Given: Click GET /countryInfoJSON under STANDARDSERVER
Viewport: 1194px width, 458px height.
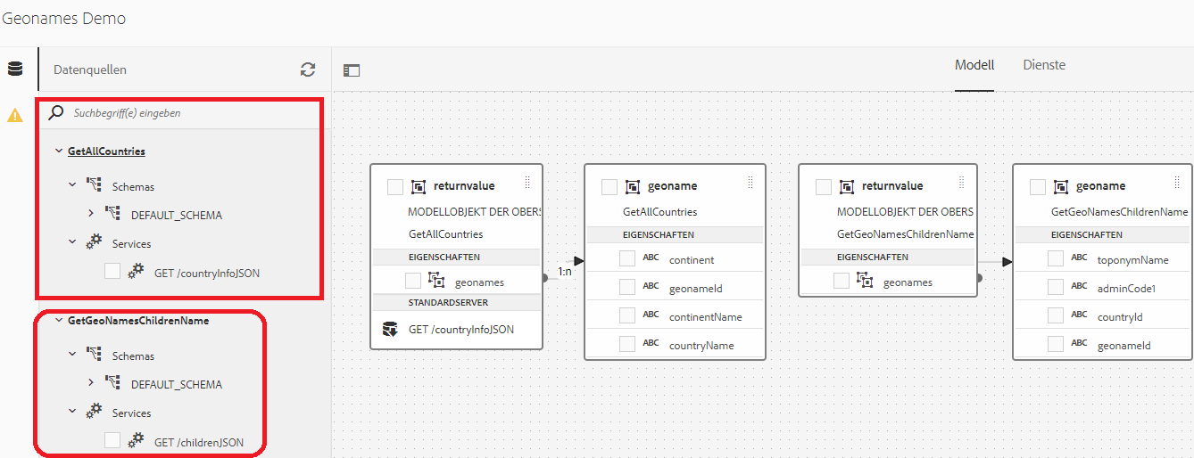Looking at the screenshot, I should (x=461, y=330).
